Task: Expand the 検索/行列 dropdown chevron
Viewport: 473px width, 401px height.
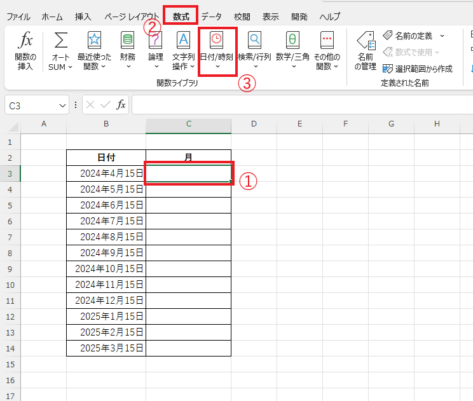Action: [x=256, y=67]
